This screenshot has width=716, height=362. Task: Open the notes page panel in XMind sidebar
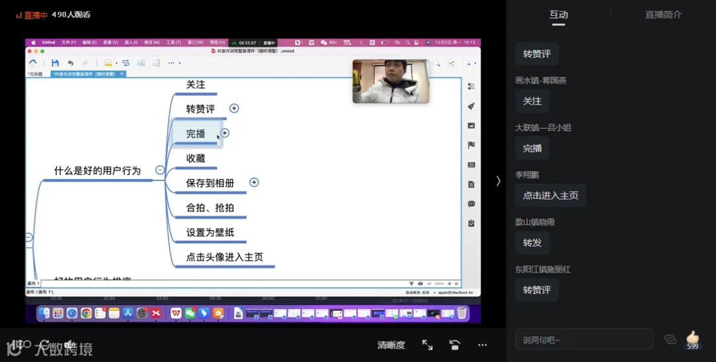coord(471,184)
